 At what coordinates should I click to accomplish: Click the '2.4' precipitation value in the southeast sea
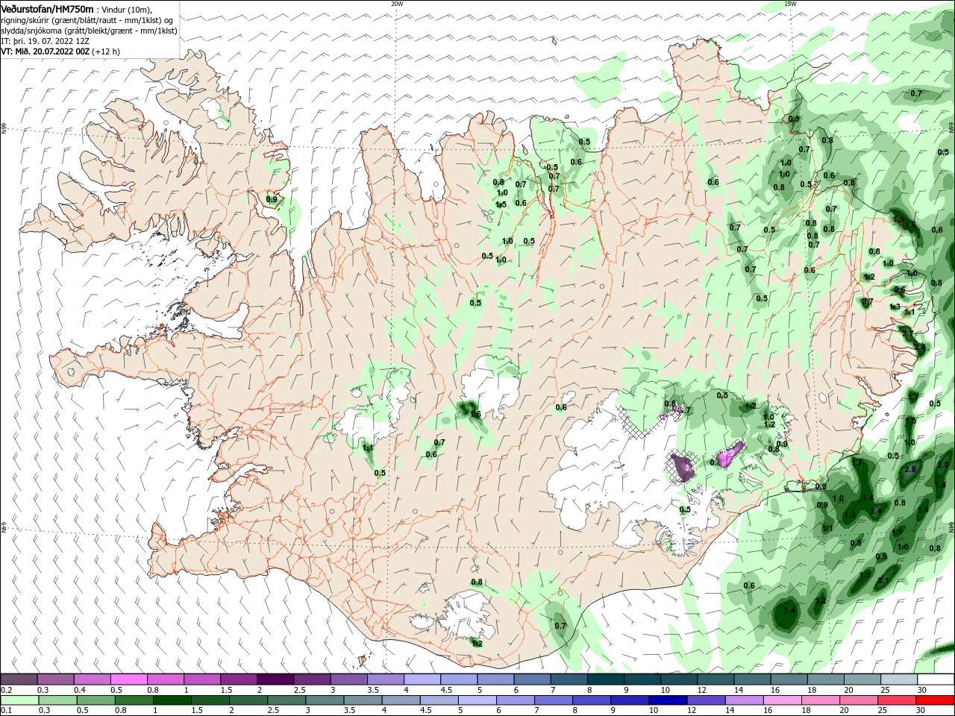pyautogui.click(x=876, y=511)
